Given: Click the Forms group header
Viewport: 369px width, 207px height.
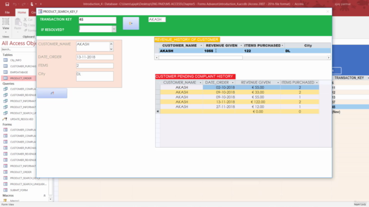Looking at the screenshot, I should tap(7, 124).
